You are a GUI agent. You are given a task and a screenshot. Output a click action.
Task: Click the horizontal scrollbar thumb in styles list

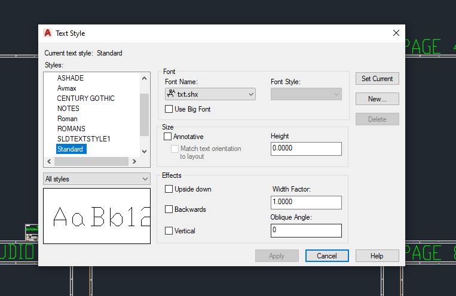pyautogui.click(x=91, y=162)
